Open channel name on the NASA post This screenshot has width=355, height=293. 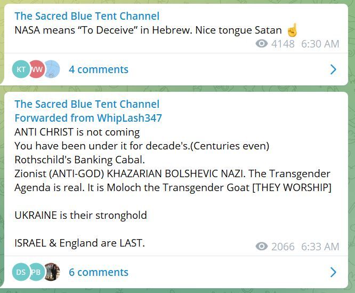click(87, 16)
